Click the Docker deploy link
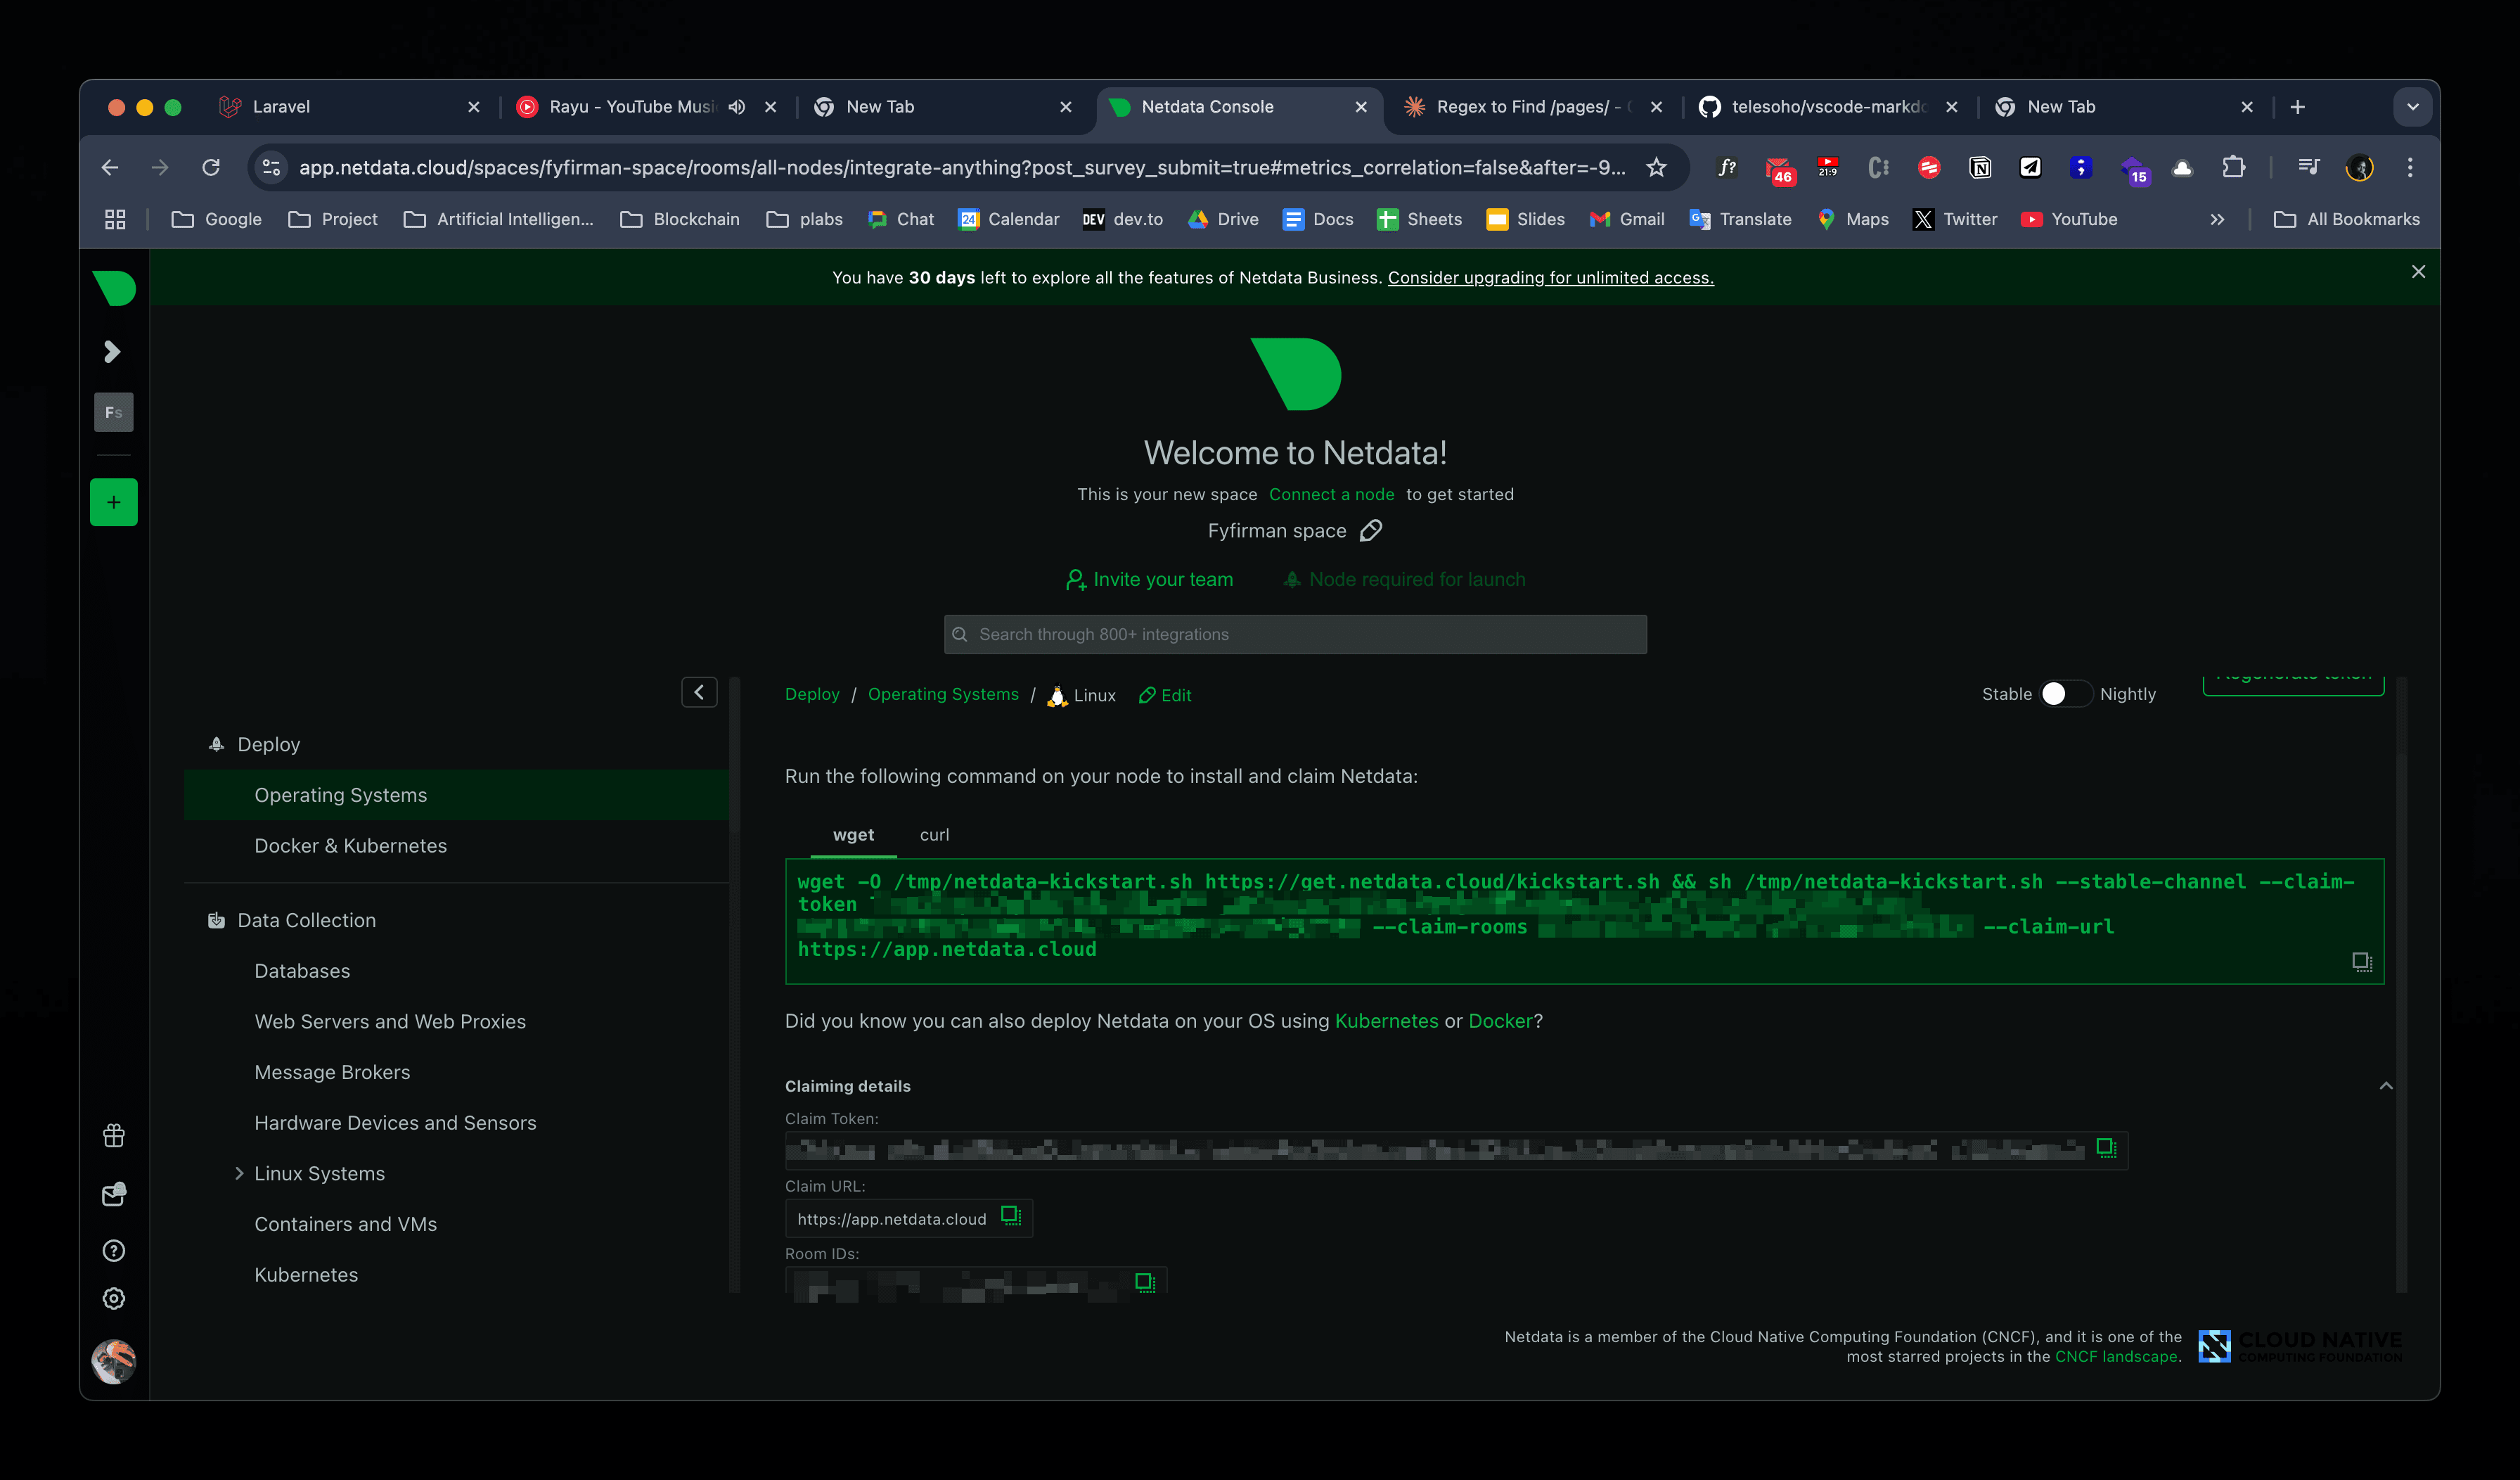The width and height of the screenshot is (2520, 1480). point(1500,1021)
